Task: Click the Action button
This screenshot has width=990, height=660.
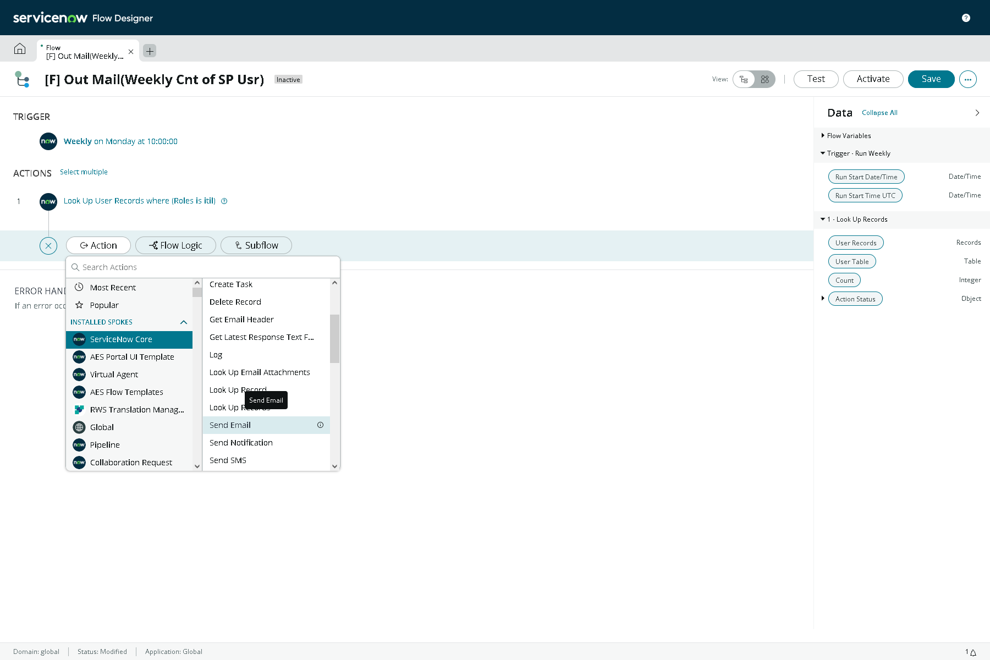Action: pyautogui.click(x=98, y=245)
